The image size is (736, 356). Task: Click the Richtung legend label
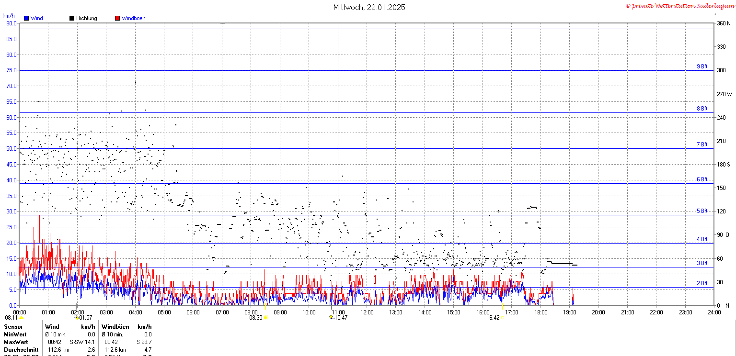[86, 18]
